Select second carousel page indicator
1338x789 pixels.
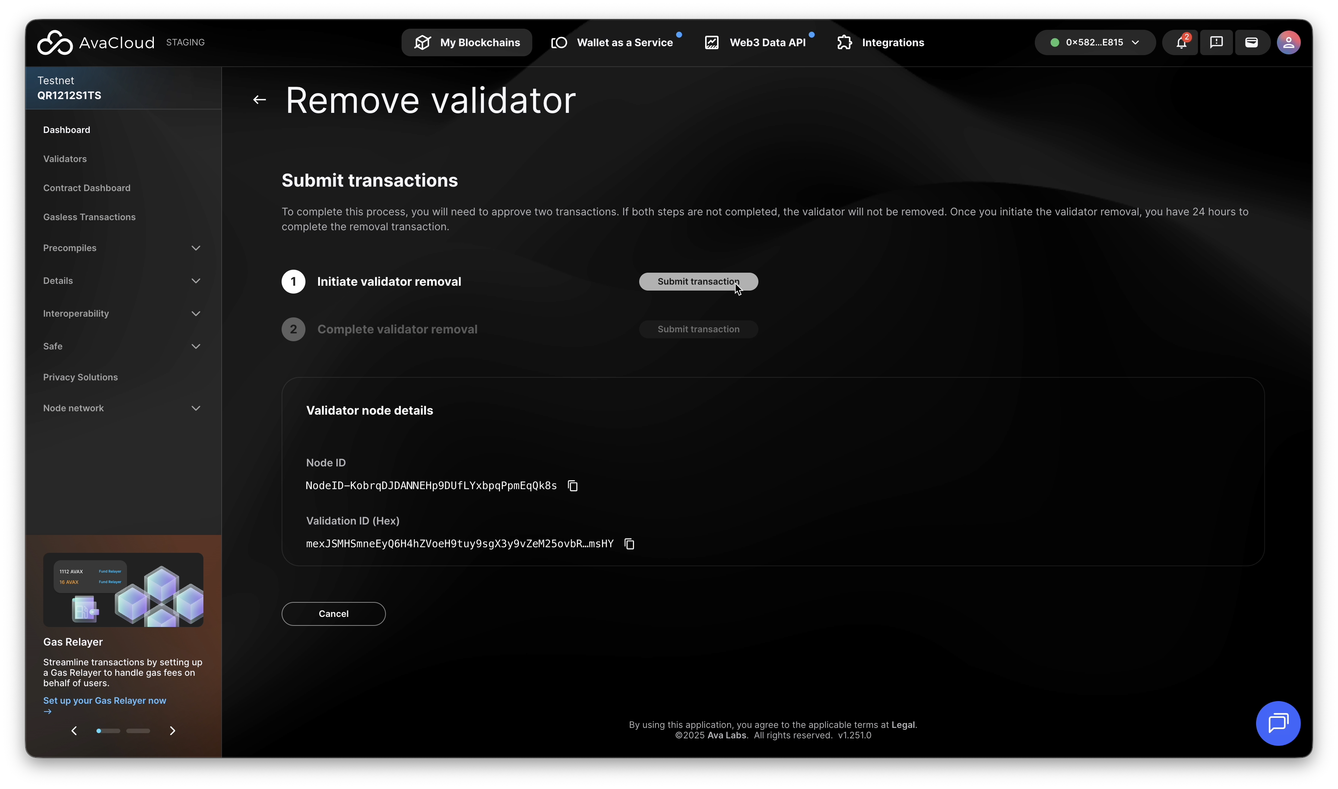coord(138,731)
